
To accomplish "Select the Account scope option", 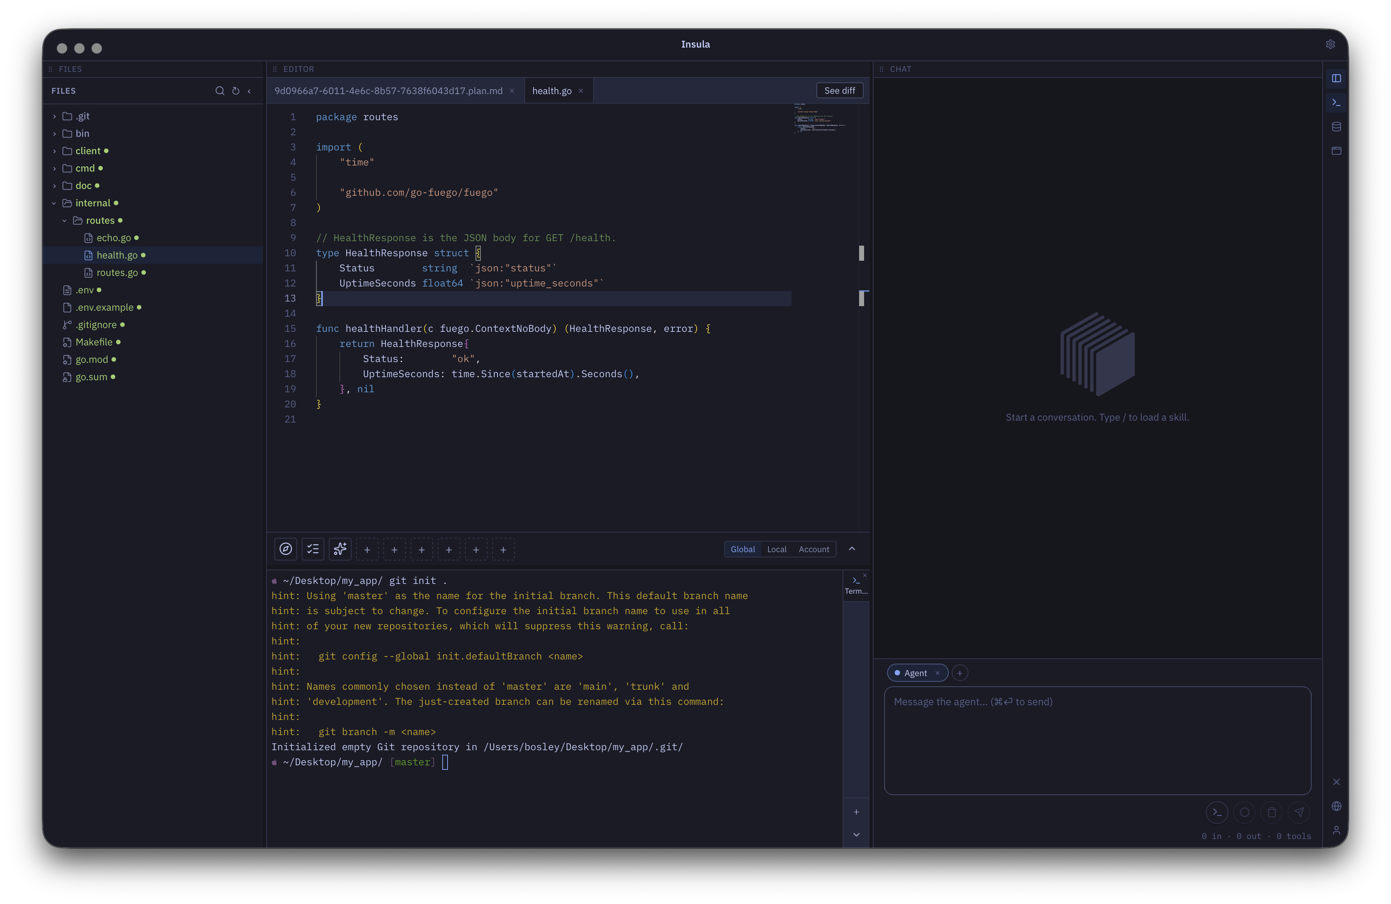I will (x=813, y=549).
